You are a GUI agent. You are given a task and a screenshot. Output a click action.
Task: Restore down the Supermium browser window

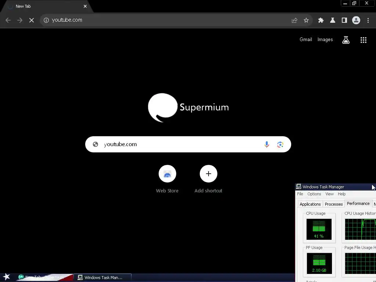(x=354, y=3)
